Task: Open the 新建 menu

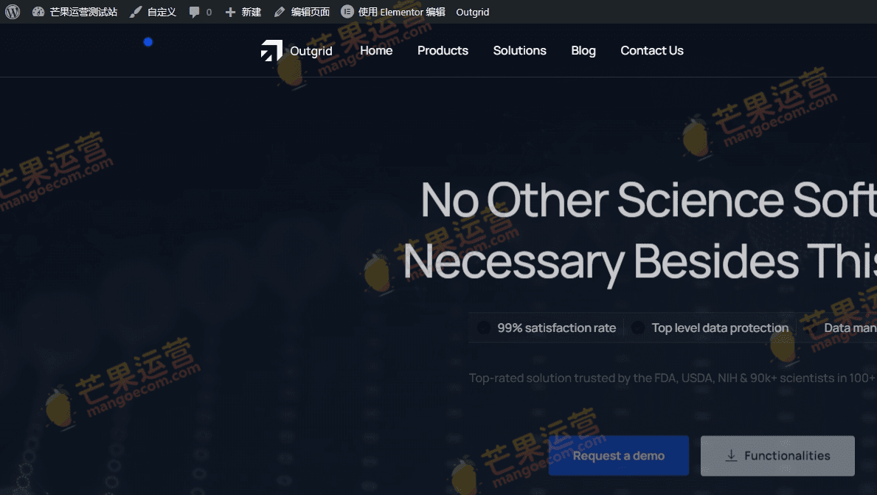Action: (x=252, y=12)
